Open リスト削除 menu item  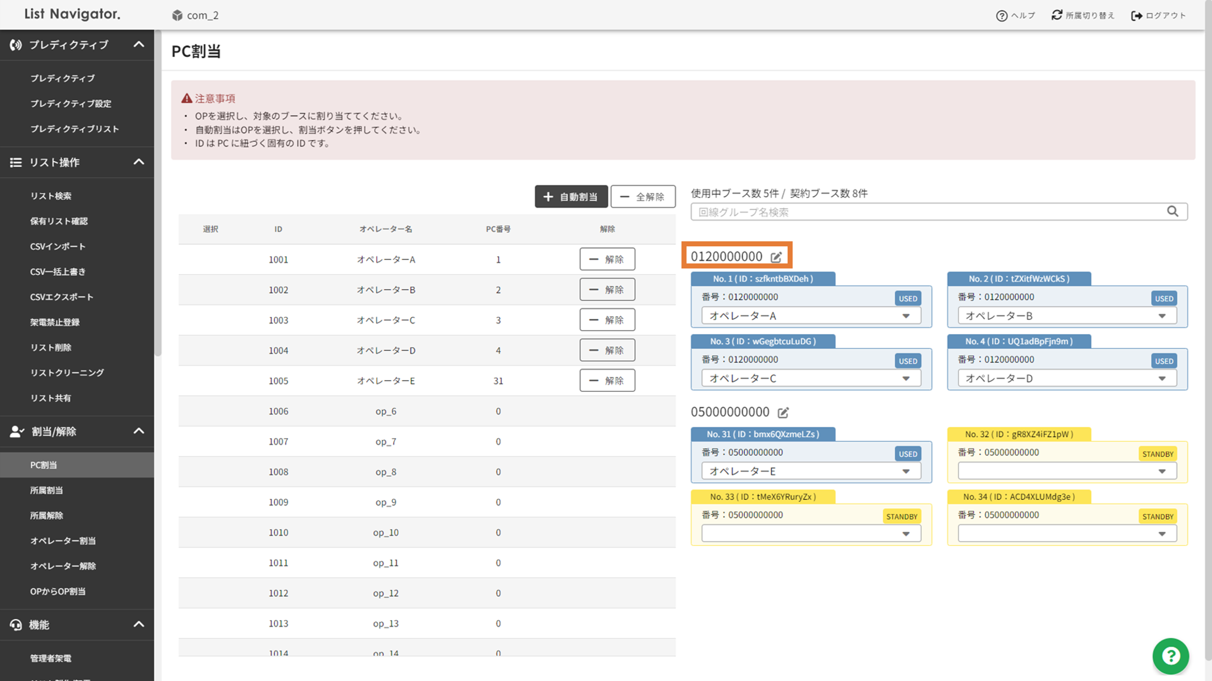51,347
